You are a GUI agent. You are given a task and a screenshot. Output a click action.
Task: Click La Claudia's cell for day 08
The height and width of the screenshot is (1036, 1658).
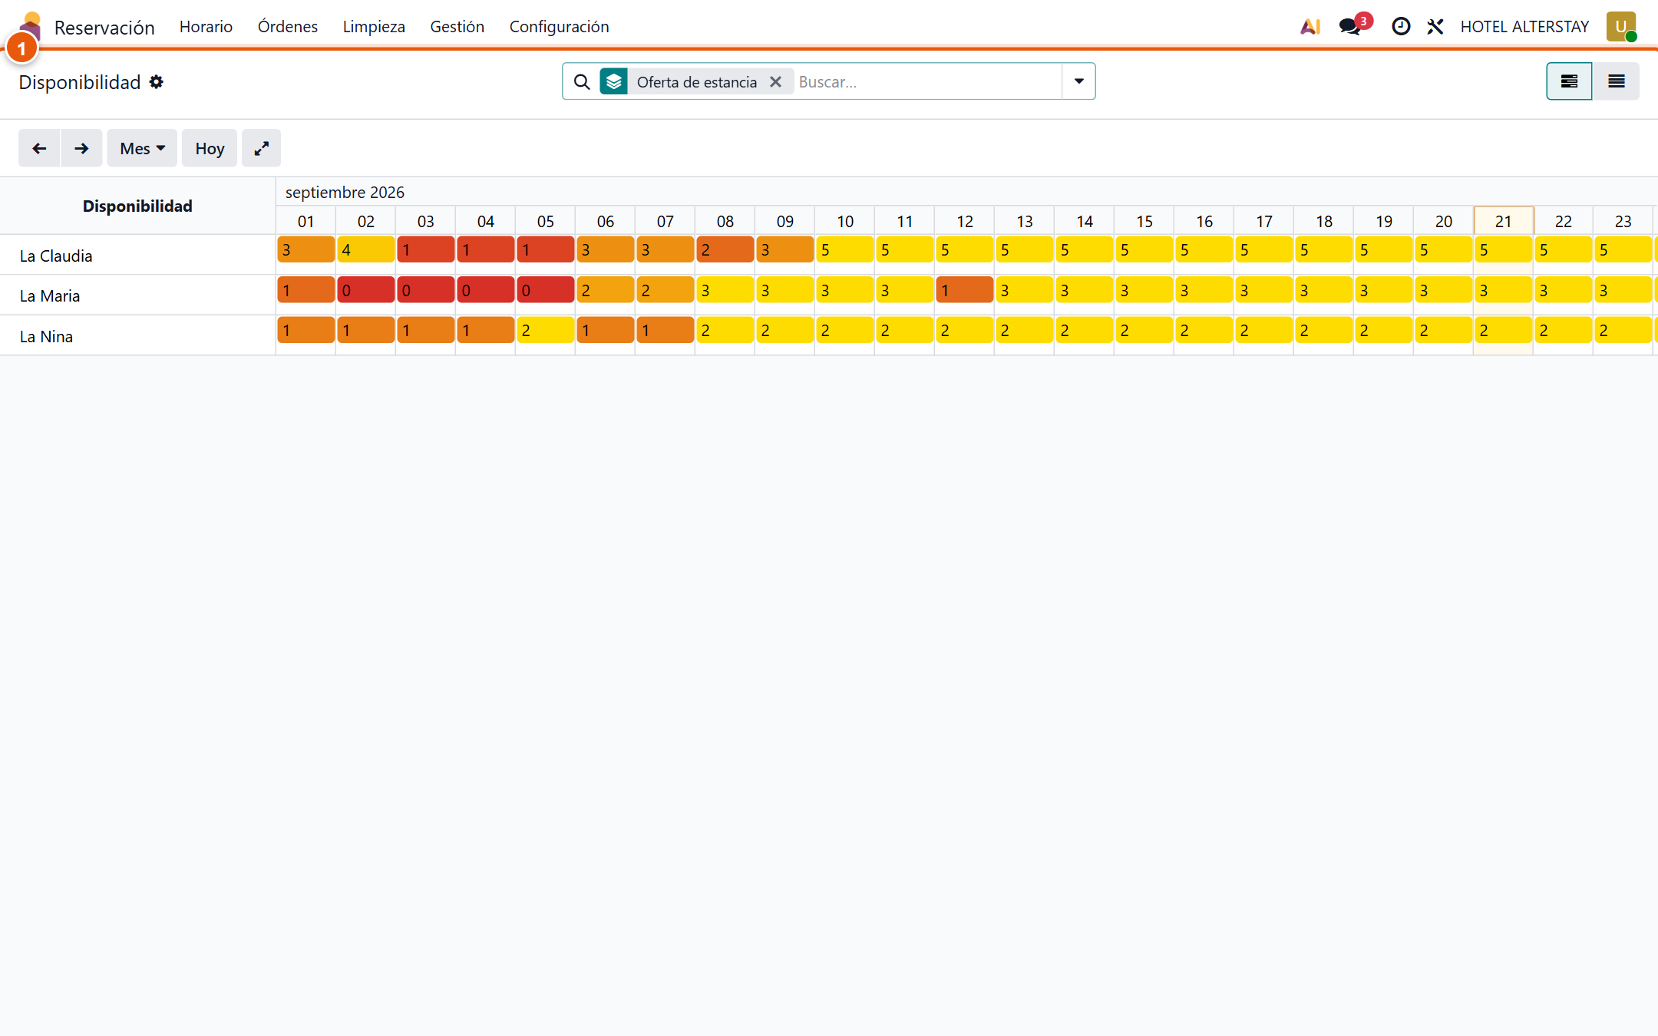[x=725, y=250]
